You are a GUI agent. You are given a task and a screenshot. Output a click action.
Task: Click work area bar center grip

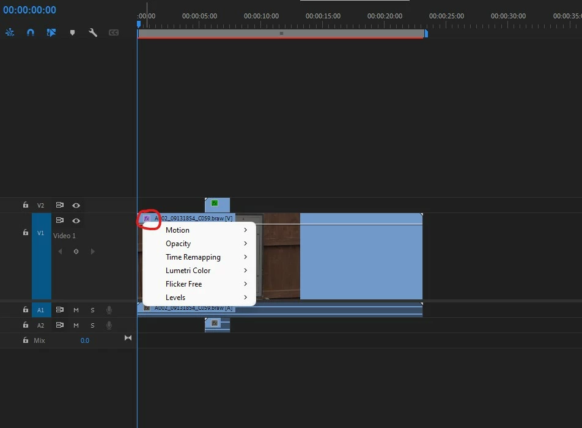click(x=281, y=34)
